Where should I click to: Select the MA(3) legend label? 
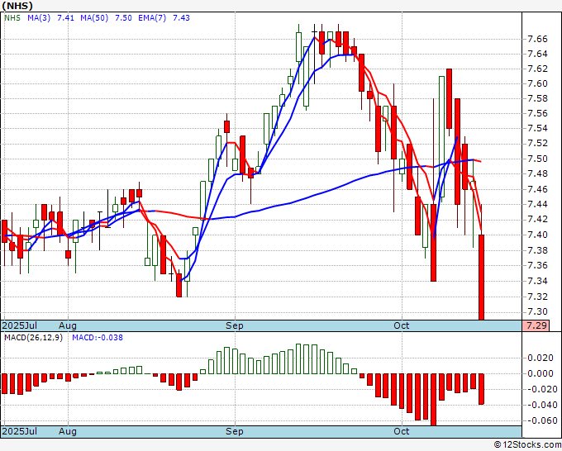39,18
